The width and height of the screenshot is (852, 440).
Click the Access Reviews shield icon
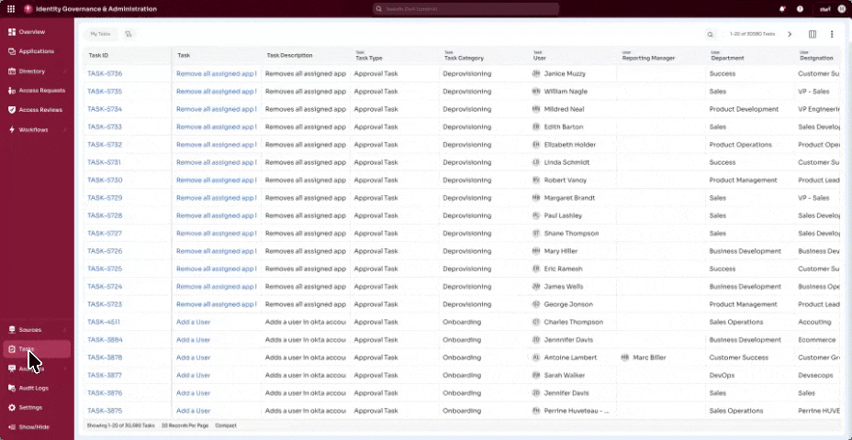pyautogui.click(x=11, y=110)
